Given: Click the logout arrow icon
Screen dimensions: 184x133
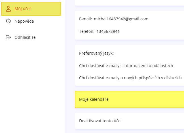Looking at the screenshot, I should pyautogui.click(x=8, y=37).
